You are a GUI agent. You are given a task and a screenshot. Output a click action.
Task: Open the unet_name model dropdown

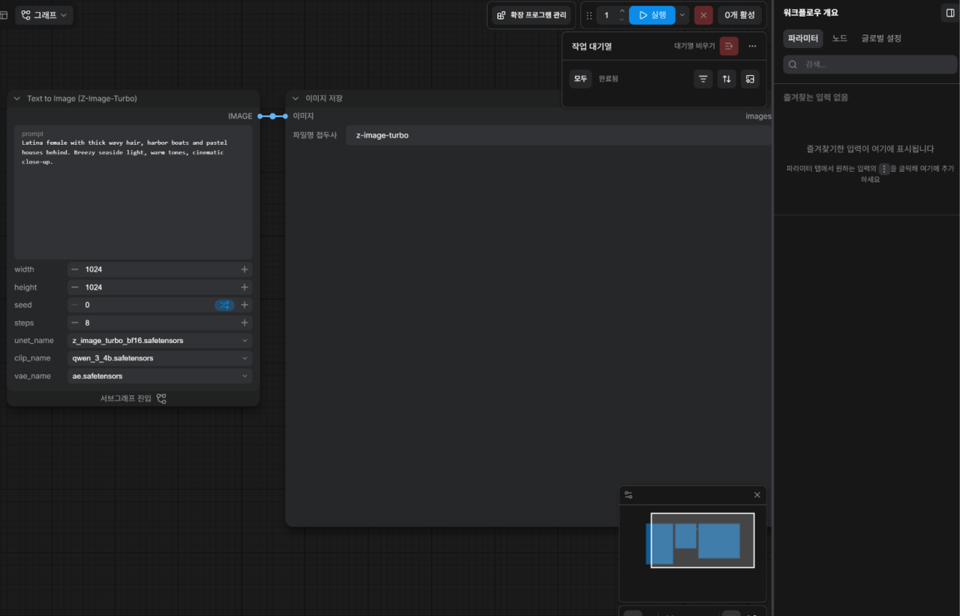coord(160,341)
